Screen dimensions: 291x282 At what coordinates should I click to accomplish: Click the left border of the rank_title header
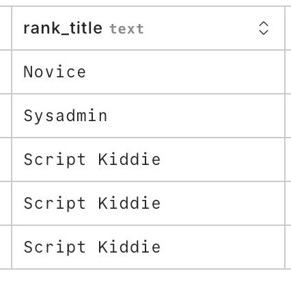tap(12, 28)
